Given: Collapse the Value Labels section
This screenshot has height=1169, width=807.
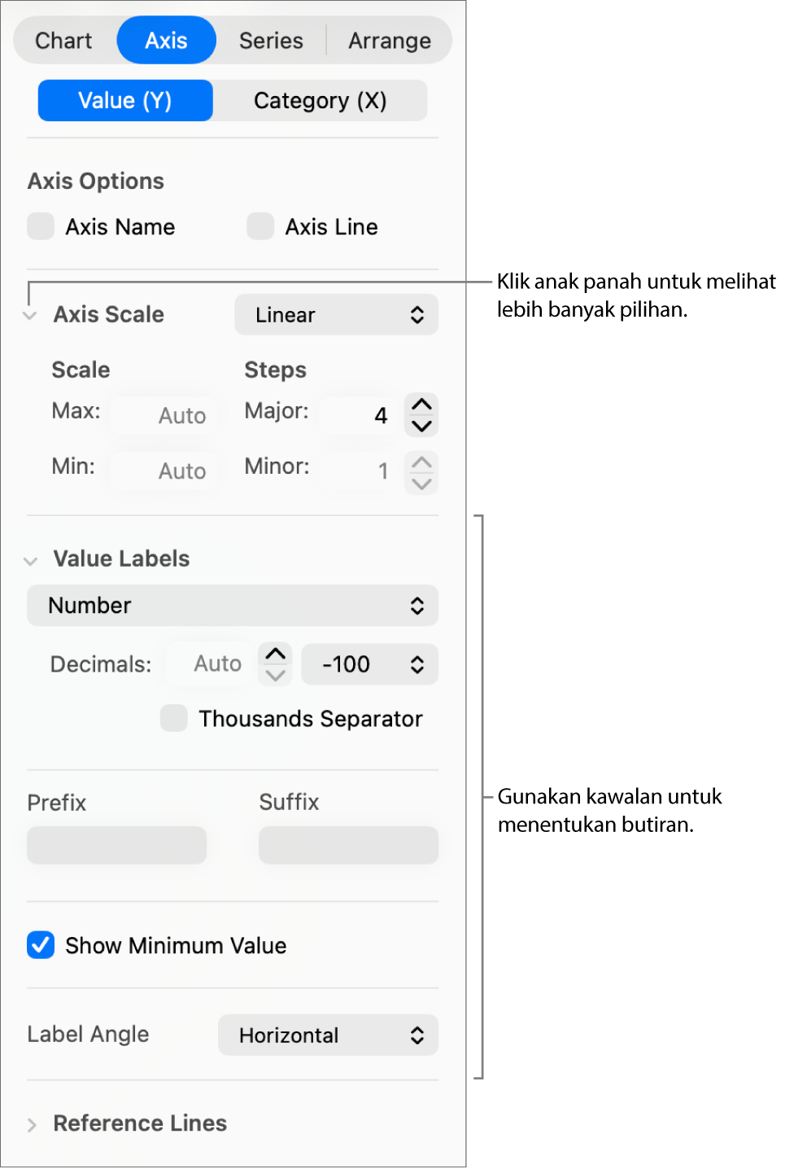Looking at the screenshot, I should tap(31, 560).
